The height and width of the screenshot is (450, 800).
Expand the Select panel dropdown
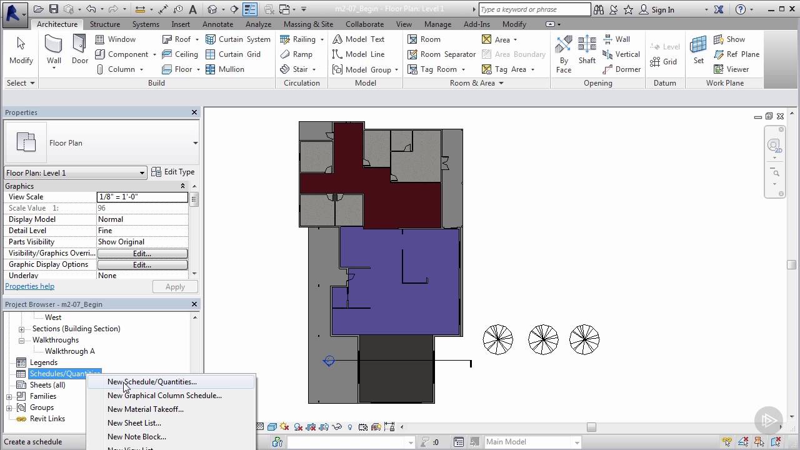(x=21, y=83)
